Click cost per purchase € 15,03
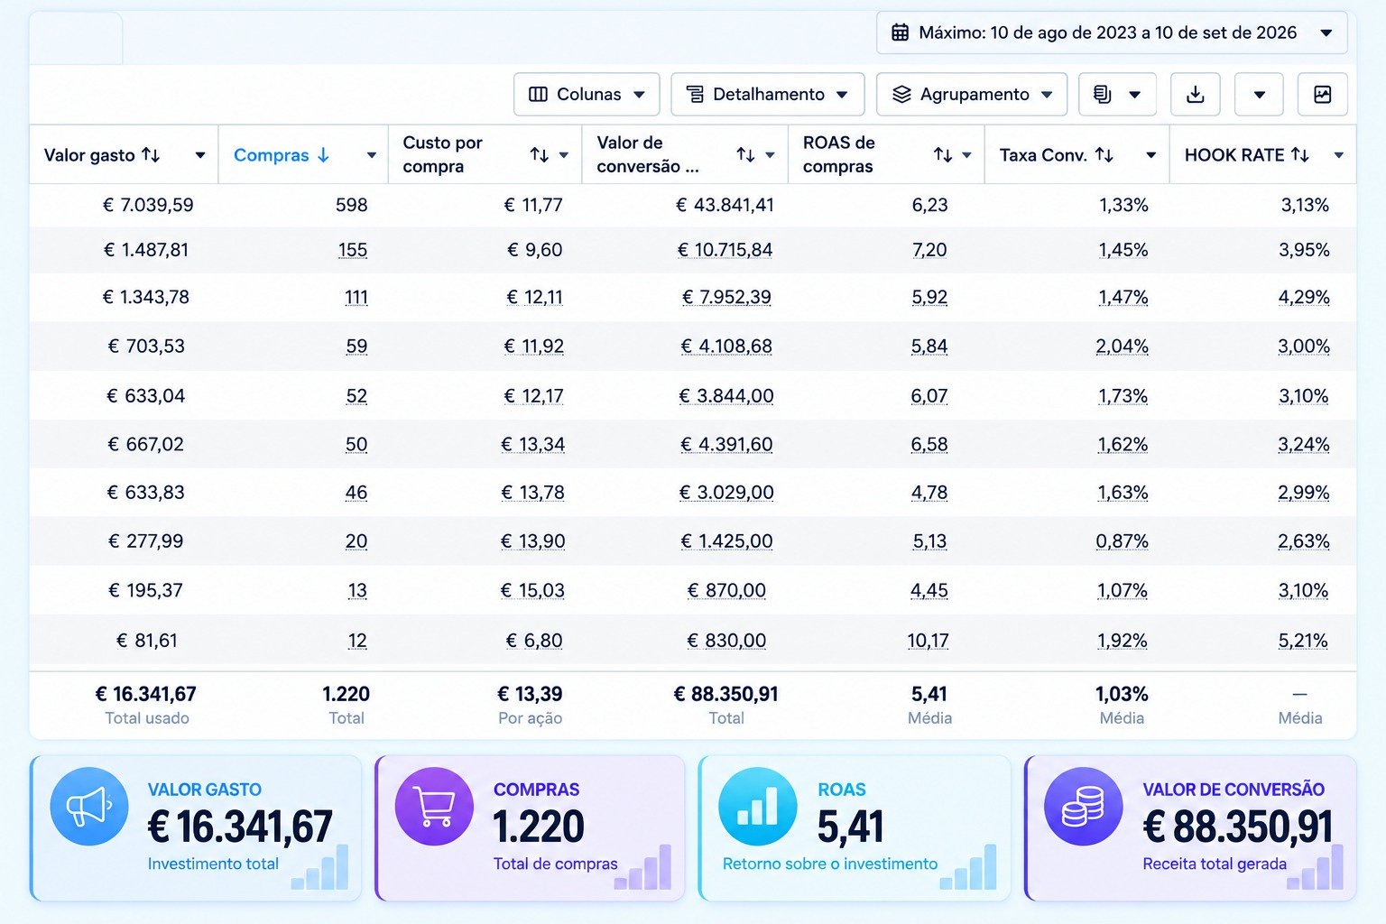Image resolution: width=1386 pixels, height=924 pixels. pos(532,591)
